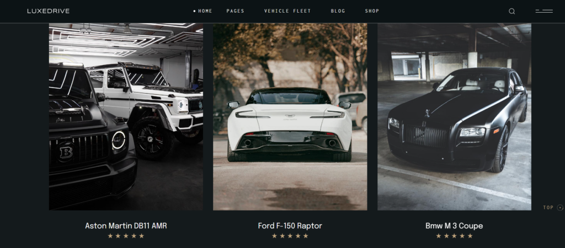Select the black Rolls-Royce garage photo
Screen dimensions: 565x248
tap(455, 117)
